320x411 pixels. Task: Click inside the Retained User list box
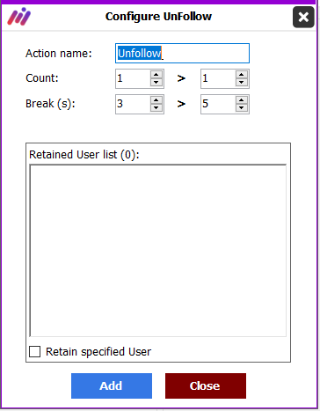(158, 251)
